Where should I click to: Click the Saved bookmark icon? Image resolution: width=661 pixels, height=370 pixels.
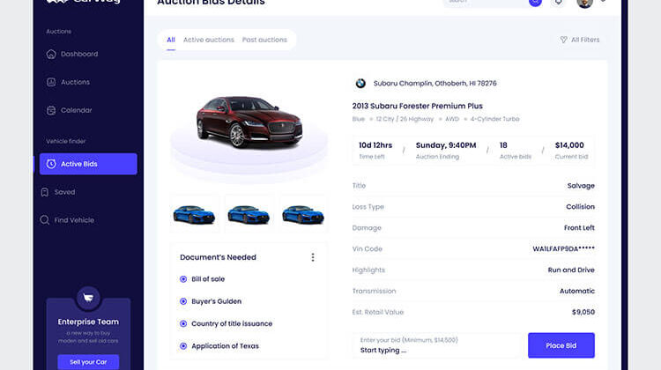click(45, 192)
